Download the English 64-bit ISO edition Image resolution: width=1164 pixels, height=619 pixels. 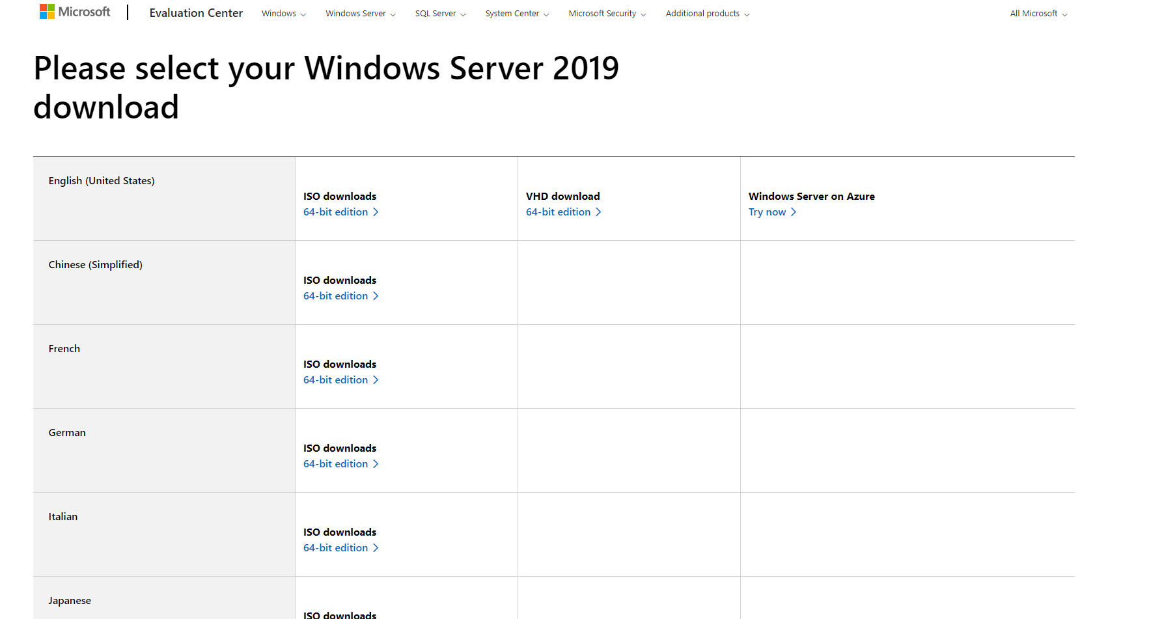point(335,212)
